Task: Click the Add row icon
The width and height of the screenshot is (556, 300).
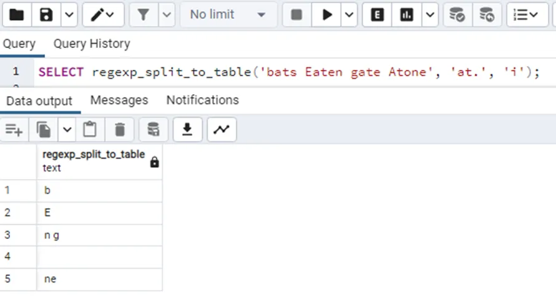Action: pos(14,129)
